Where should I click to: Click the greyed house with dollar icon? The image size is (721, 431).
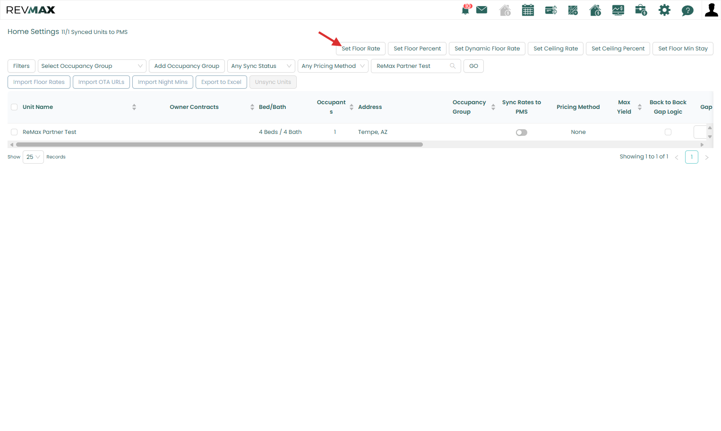pyautogui.click(x=505, y=10)
